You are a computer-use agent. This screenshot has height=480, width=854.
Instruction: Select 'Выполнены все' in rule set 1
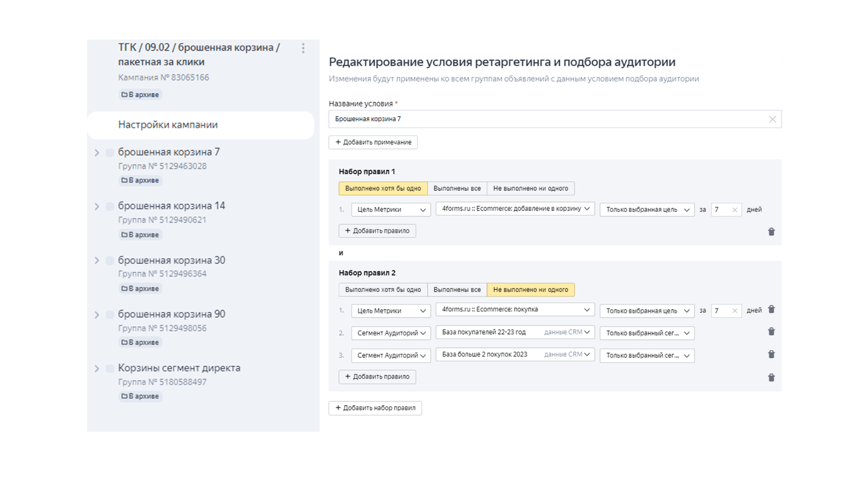click(457, 188)
